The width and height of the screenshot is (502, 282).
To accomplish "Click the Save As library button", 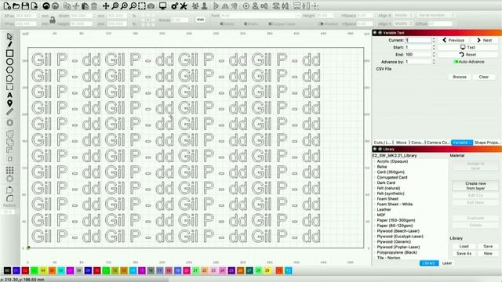I will click(x=464, y=254).
